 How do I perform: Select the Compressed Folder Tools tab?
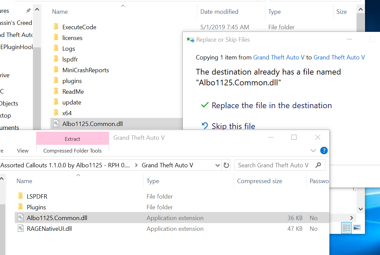pyautogui.click(x=72, y=151)
